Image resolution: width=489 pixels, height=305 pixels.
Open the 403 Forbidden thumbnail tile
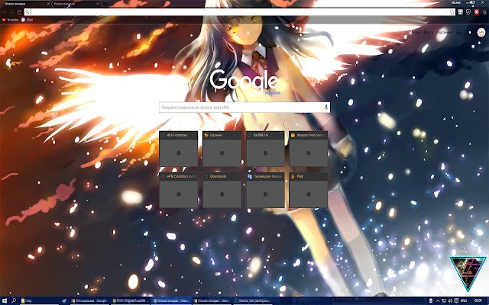(x=178, y=149)
